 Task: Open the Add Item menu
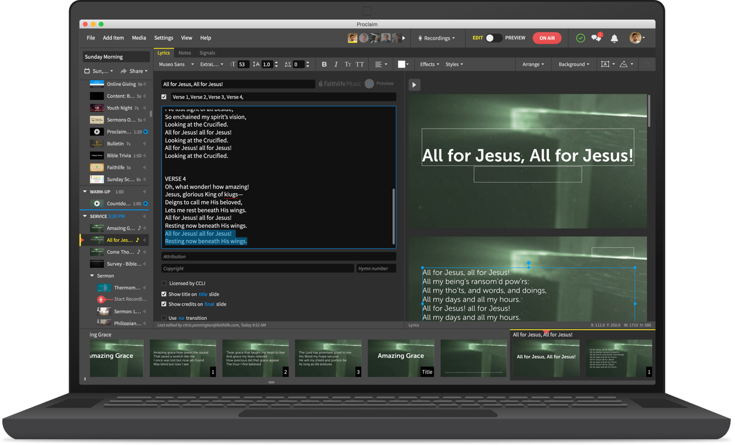pos(113,38)
